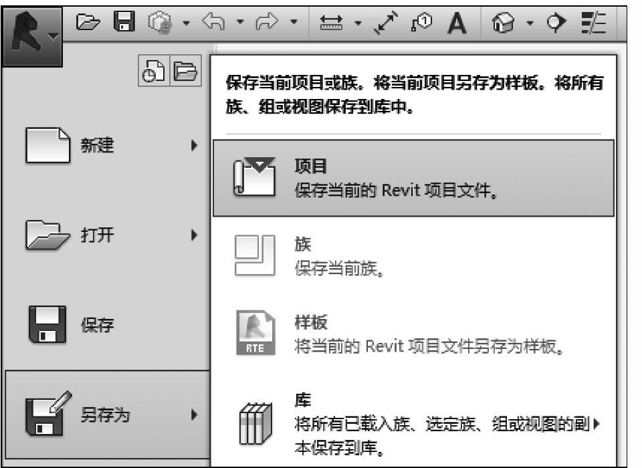The image size is (642, 468).
Task: Click the floppy disk icon beside 保存
Action: (x=47, y=325)
